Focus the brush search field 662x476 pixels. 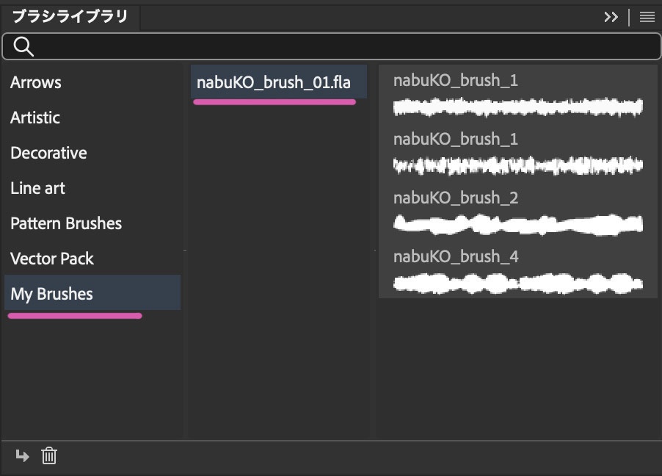(x=345, y=47)
